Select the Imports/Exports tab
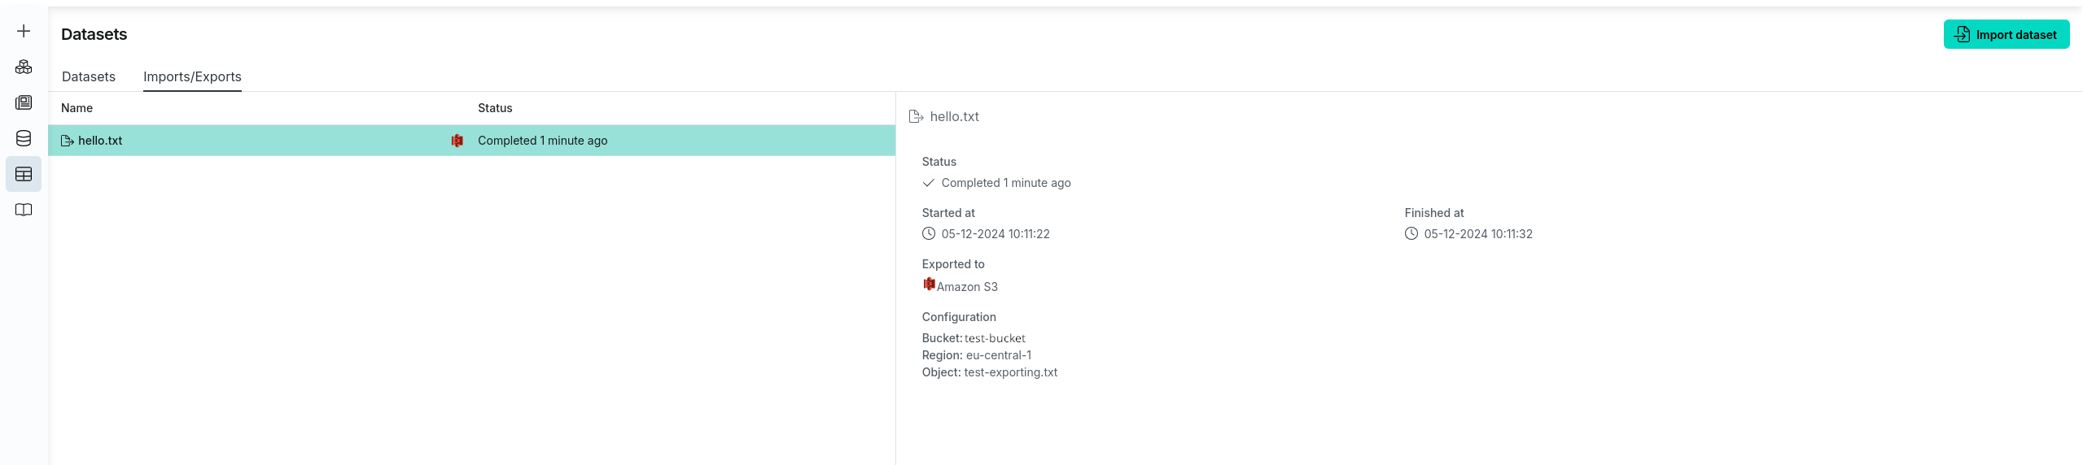Viewport: 2083px width, 465px height. coord(192,76)
